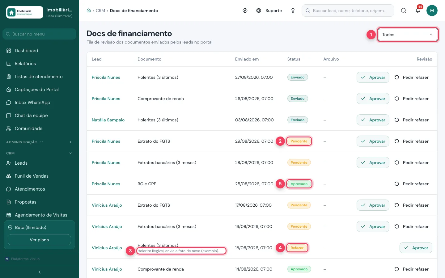
Task: Click the magnifier search button
Action: (404, 11)
